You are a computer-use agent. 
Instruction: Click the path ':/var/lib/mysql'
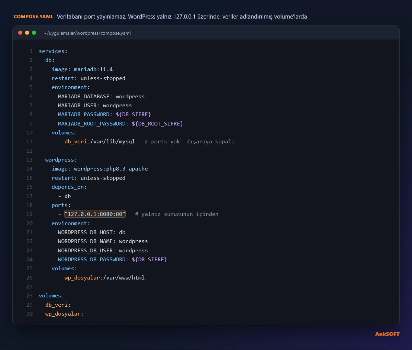[111, 142]
